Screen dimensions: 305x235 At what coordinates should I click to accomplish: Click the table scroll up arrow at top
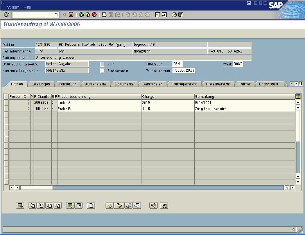click(x=298, y=102)
